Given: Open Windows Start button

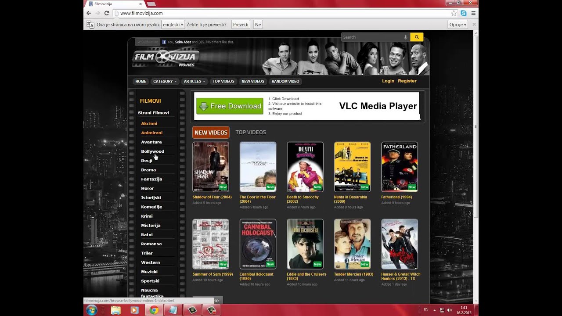Looking at the screenshot, I should click(x=92, y=310).
